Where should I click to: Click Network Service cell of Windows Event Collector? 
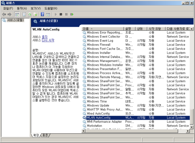tap(178, 37)
